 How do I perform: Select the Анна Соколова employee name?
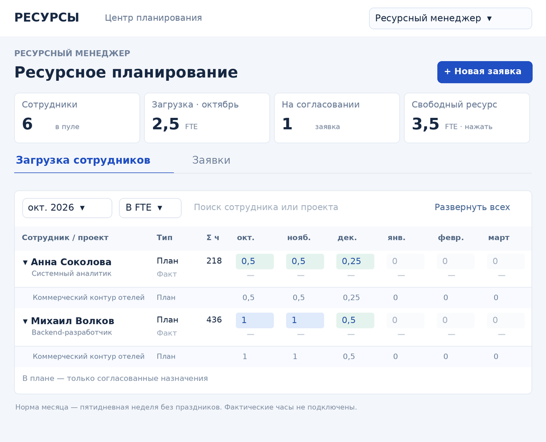click(71, 262)
